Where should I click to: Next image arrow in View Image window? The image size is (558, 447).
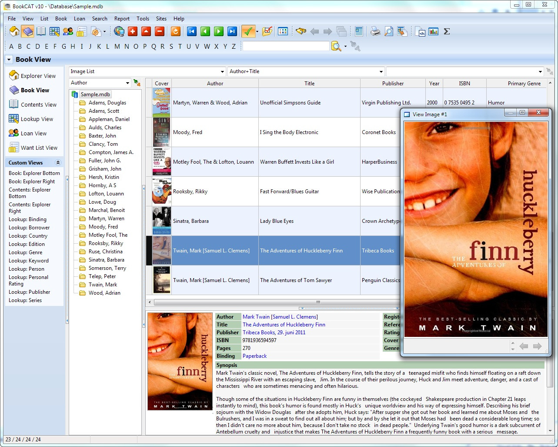(x=537, y=346)
